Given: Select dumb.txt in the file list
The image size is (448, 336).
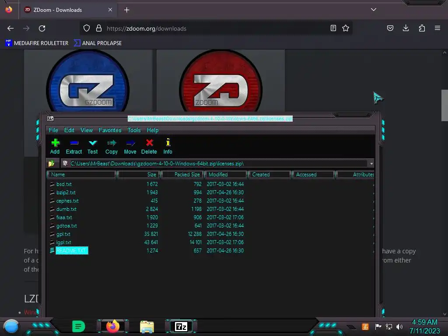Looking at the screenshot, I should click(x=66, y=209).
